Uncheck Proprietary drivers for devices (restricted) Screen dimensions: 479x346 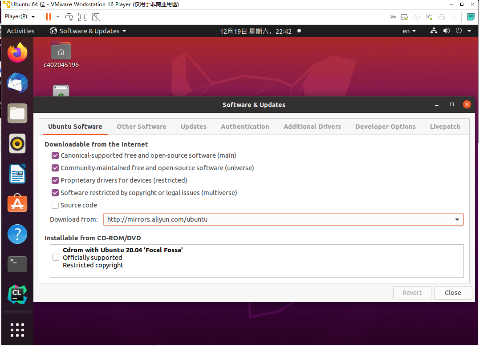point(55,180)
